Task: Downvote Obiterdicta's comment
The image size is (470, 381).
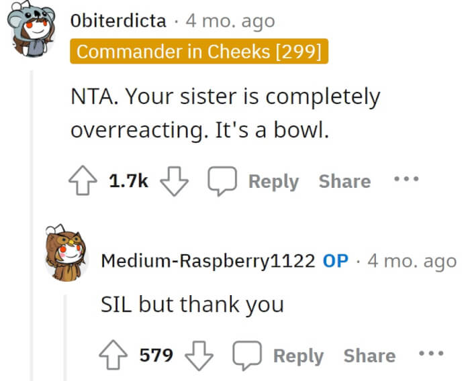Action: (174, 181)
